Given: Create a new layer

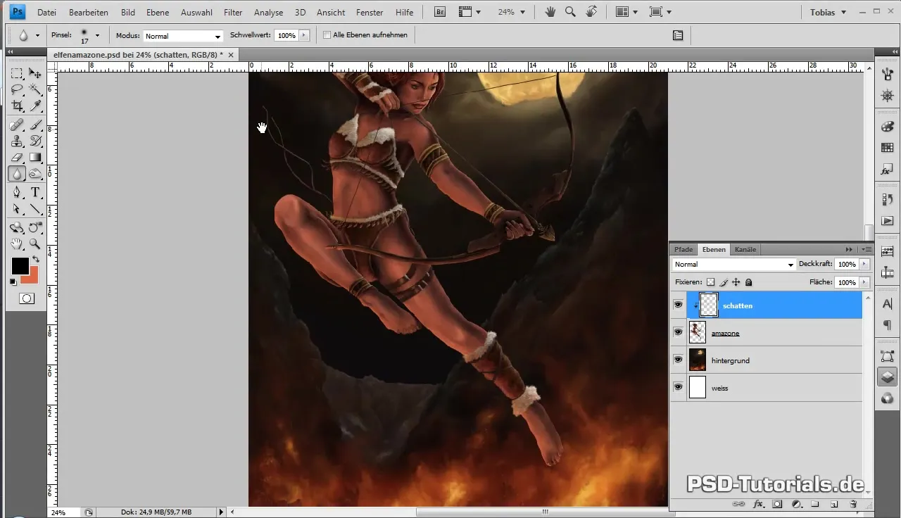Looking at the screenshot, I should pyautogui.click(x=833, y=504).
